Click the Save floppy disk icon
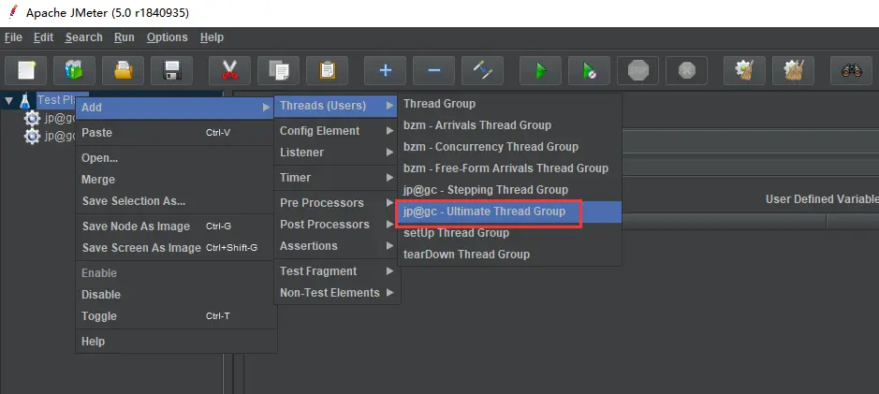 pyautogui.click(x=171, y=70)
